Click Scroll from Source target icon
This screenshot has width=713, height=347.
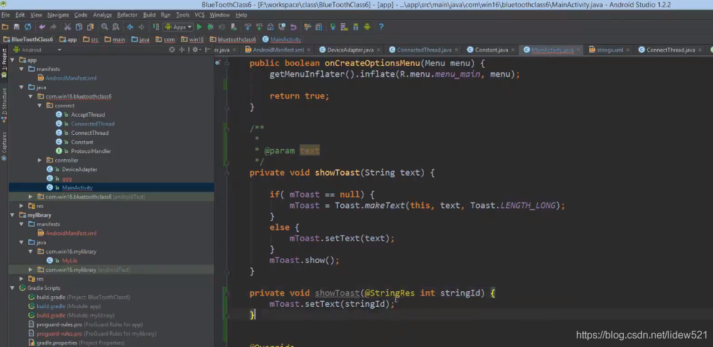(x=171, y=50)
